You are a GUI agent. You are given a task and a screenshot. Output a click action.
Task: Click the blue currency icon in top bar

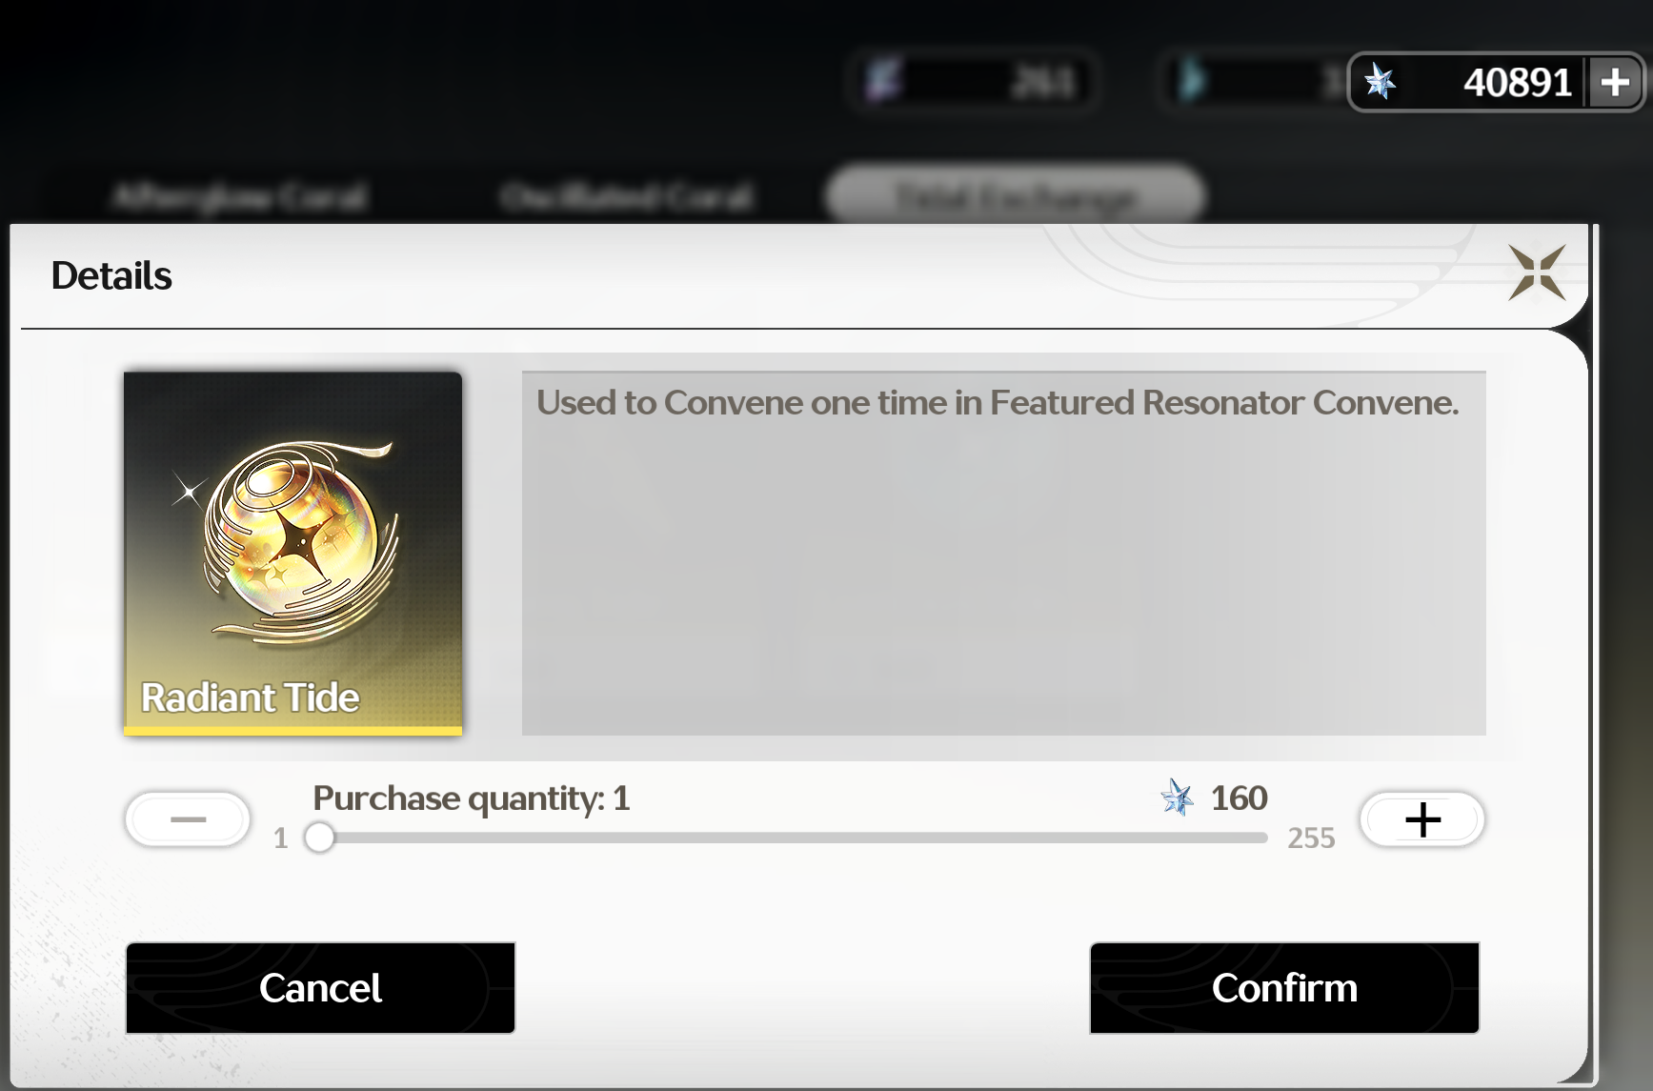(x=1190, y=81)
